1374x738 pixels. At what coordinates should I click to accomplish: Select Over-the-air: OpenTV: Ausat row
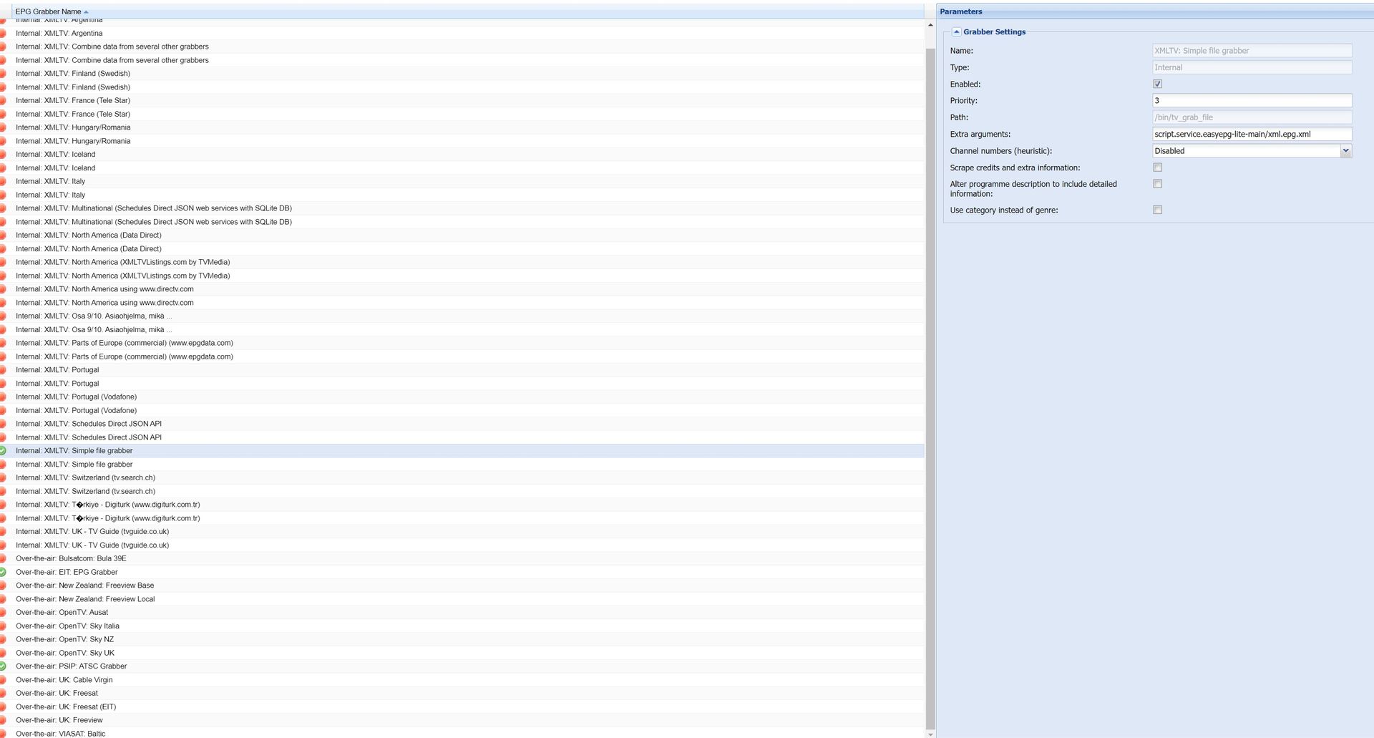click(462, 613)
